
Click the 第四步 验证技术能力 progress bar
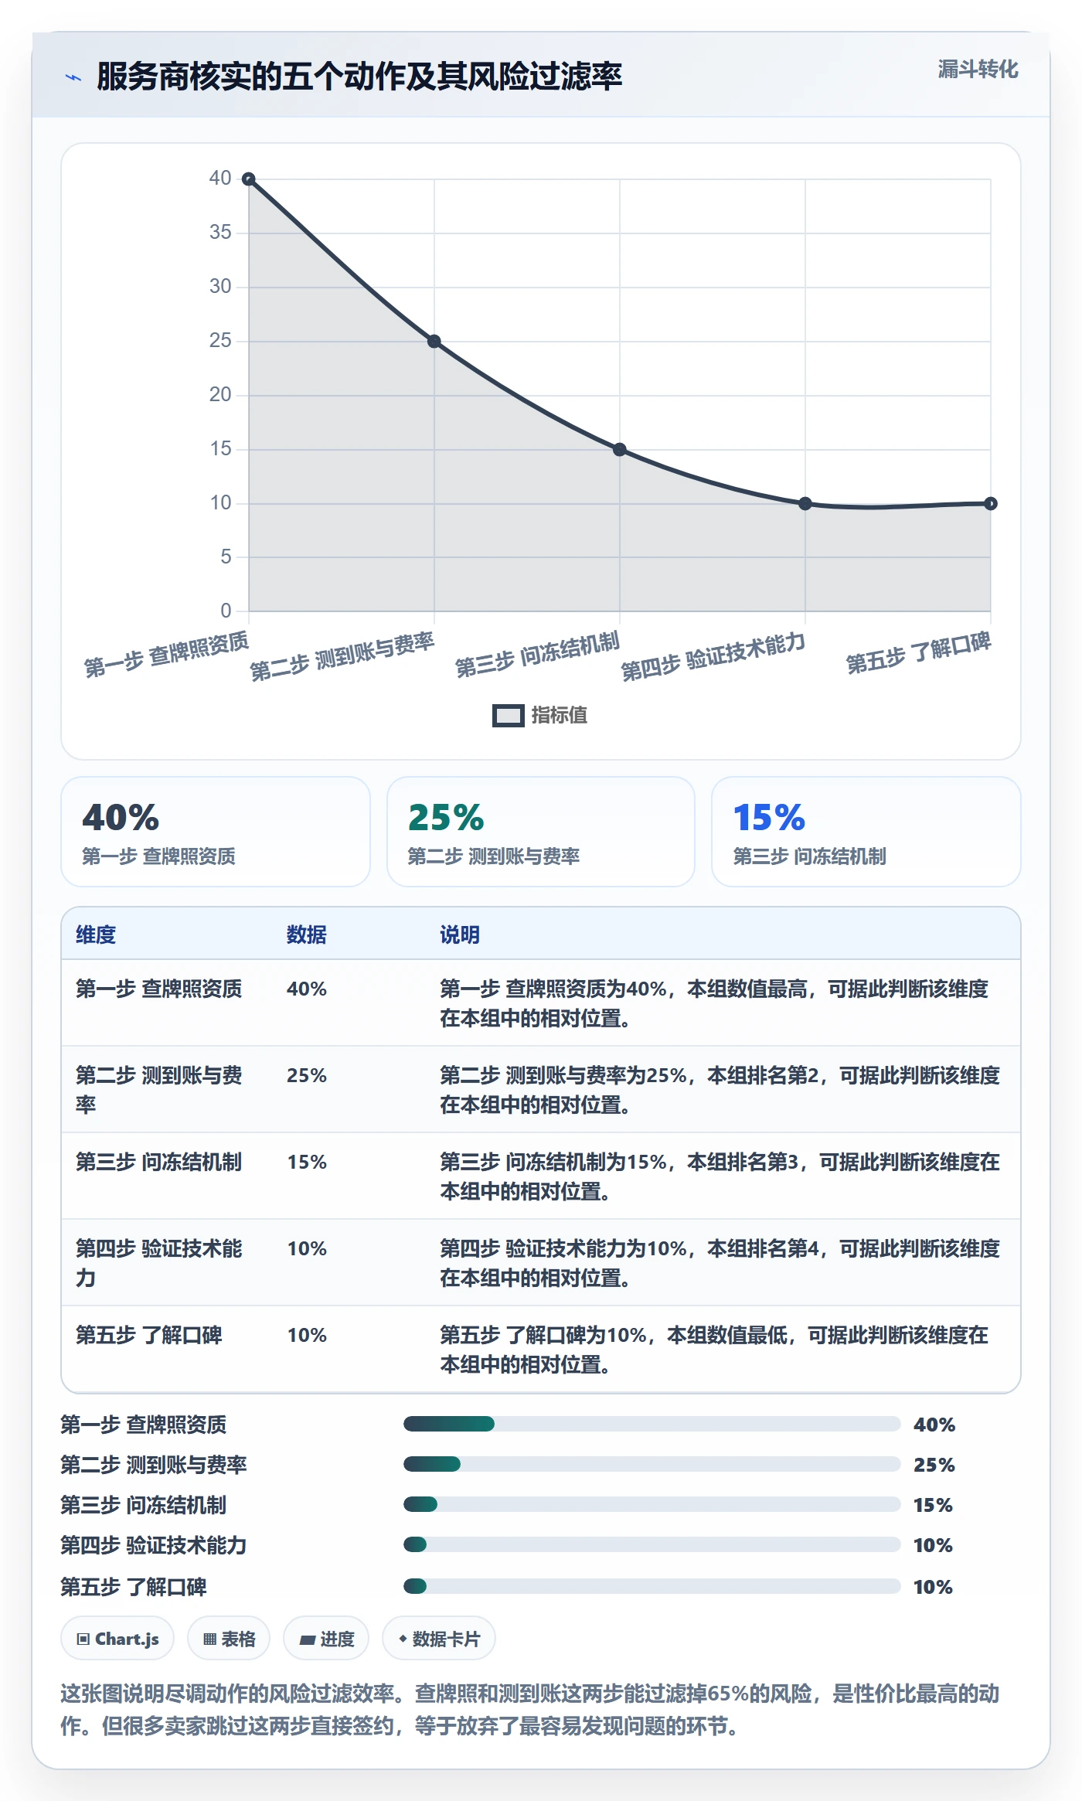(652, 1544)
